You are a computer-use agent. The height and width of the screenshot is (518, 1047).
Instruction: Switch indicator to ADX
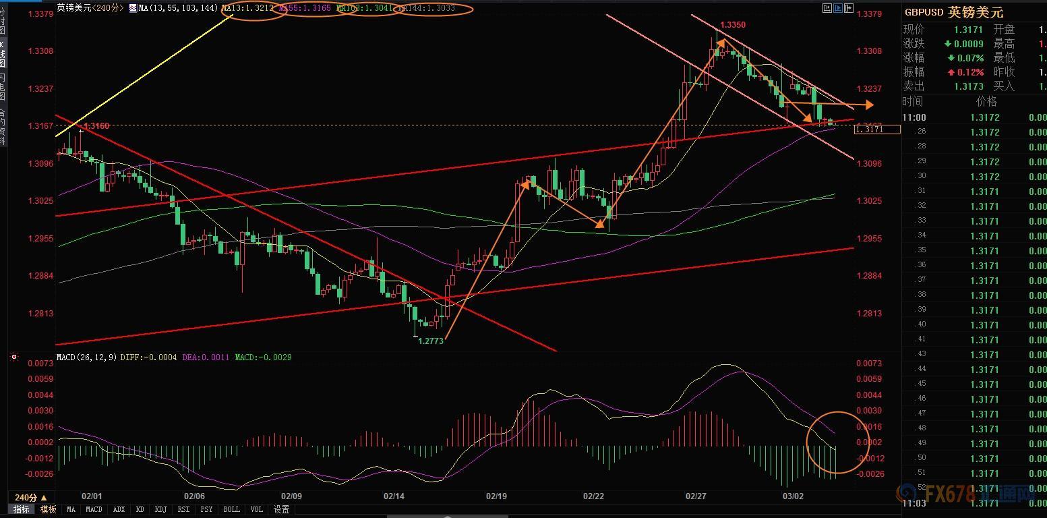pos(119,509)
